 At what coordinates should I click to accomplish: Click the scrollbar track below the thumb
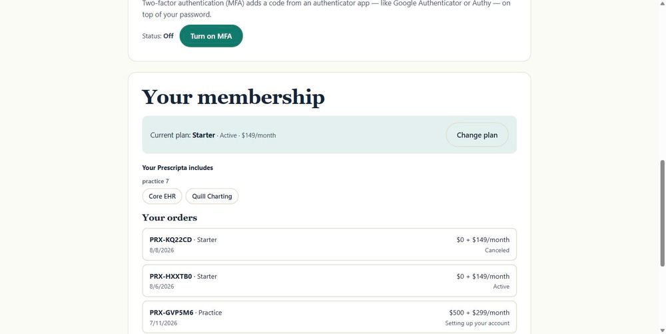click(662, 297)
